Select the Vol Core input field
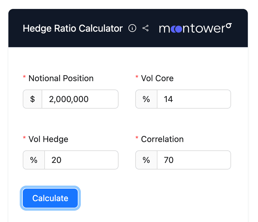This screenshot has height=222, width=258. click(x=194, y=99)
